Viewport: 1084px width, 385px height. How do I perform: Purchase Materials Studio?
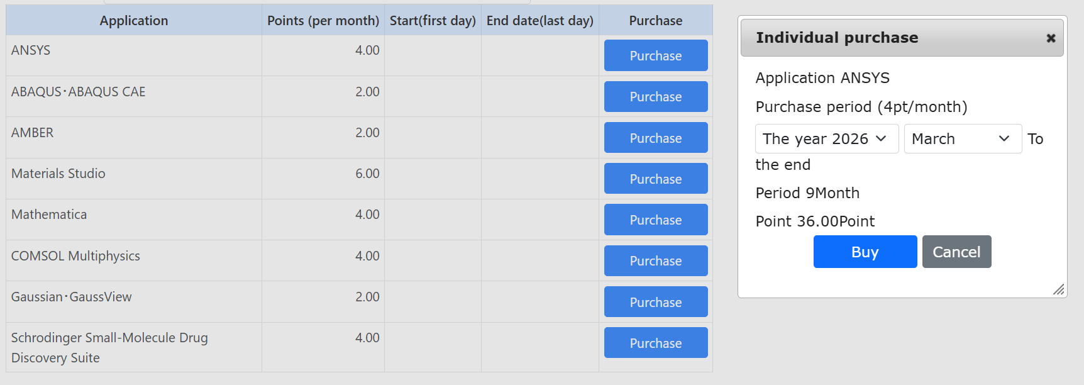(x=655, y=179)
